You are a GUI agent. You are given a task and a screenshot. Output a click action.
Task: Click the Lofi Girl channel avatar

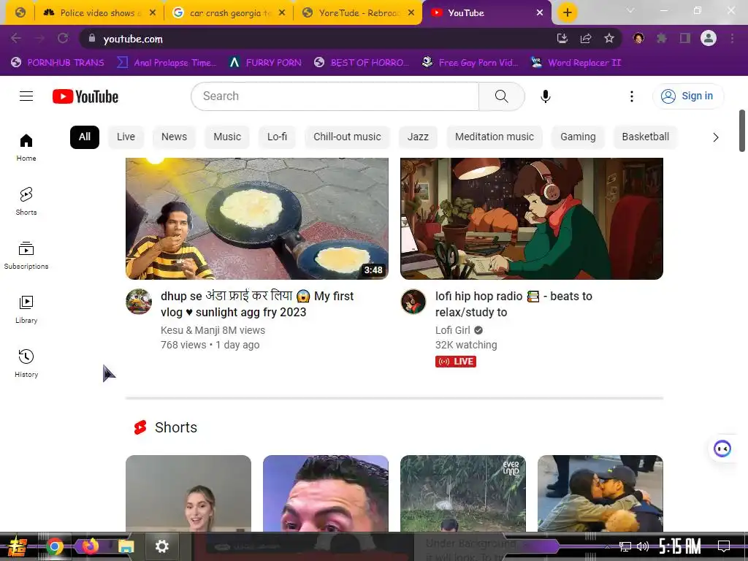(413, 302)
